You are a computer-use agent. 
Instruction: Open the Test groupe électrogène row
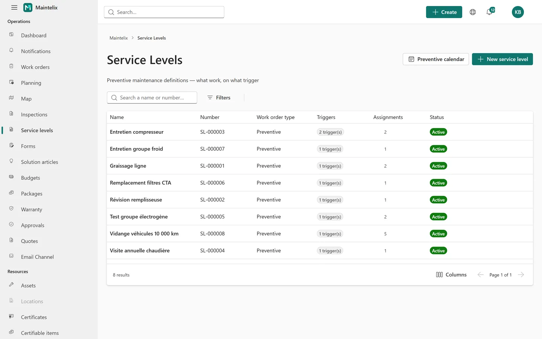point(320,217)
